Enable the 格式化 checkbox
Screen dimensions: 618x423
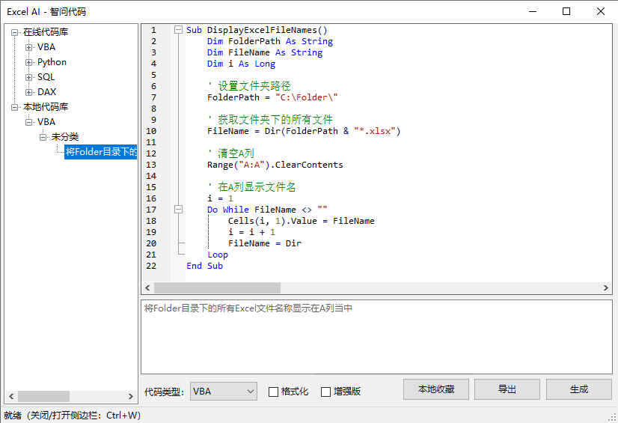tap(273, 392)
